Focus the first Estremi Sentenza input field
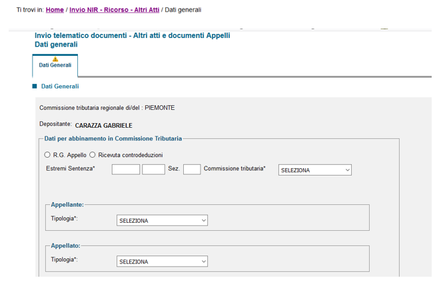The width and height of the screenshot is (439, 286). point(126,170)
